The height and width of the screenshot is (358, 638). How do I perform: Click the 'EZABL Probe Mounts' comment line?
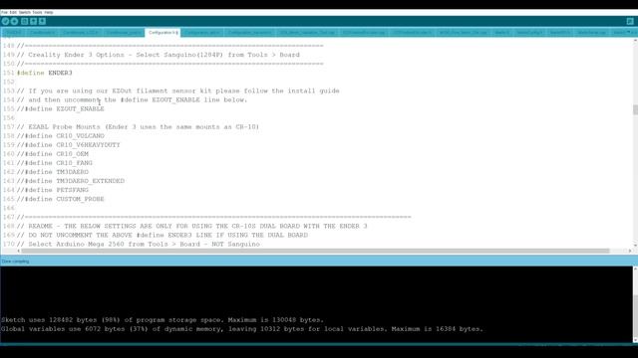pos(138,126)
